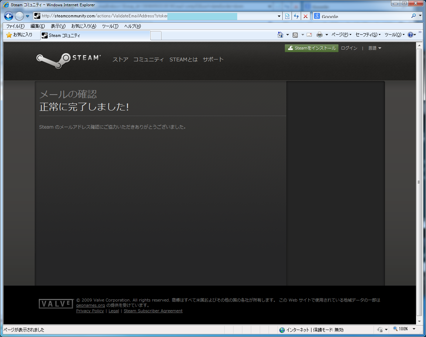This screenshot has height=337, width=426.
Task: Open the Legal footer link
Action: coord(113,311)
